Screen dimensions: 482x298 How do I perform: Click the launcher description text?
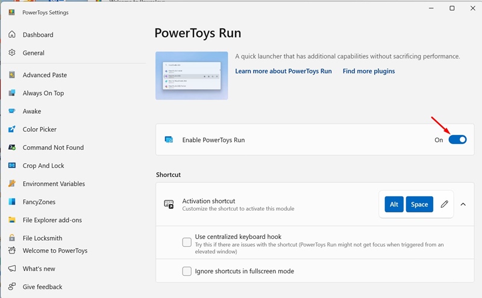click(348, 56)
